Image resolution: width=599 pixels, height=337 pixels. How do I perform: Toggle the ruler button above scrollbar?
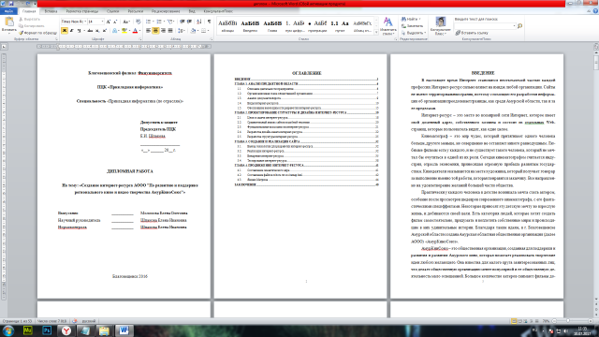click(x=596, y=47)
